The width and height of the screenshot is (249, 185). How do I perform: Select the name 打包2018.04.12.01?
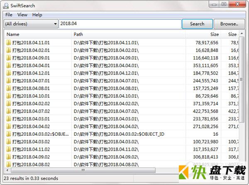[x=31, y=73]
